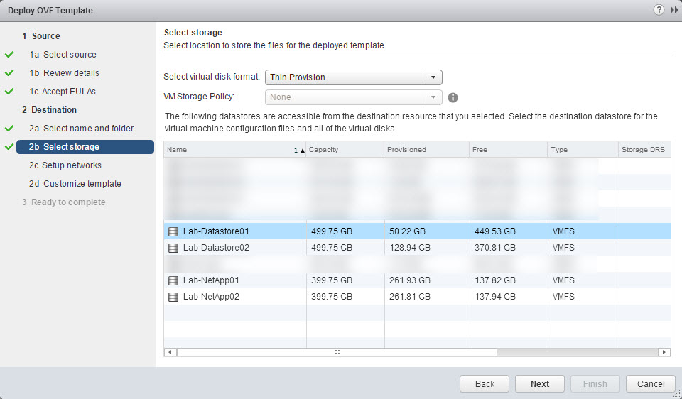Click the scroll right arrow of table
682x399 pixels.
pos(664,352)
